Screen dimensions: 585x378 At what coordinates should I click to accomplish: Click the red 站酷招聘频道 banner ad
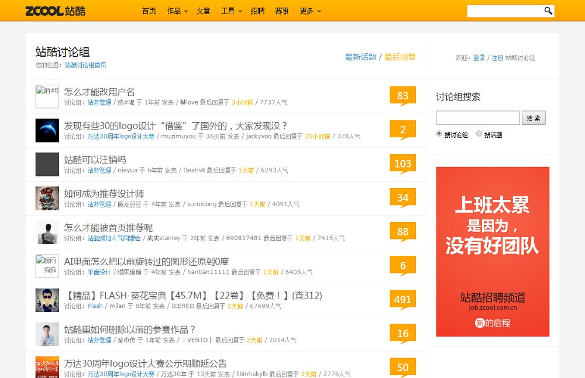pos(493,252)
